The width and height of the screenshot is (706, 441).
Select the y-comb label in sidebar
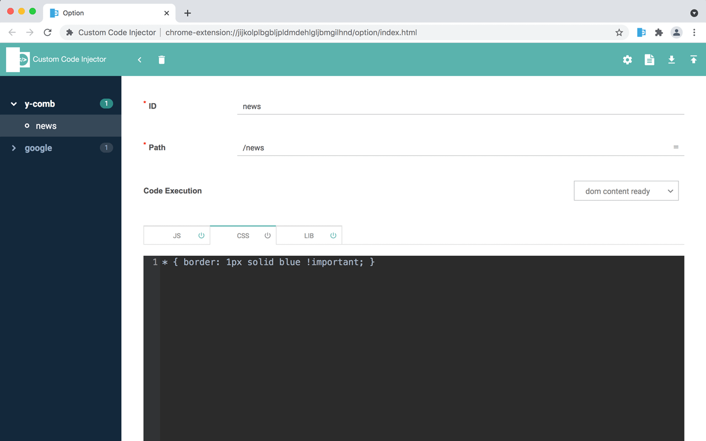coord(40,104)
